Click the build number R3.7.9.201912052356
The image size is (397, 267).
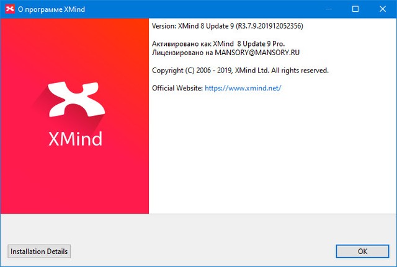(270, 27)
